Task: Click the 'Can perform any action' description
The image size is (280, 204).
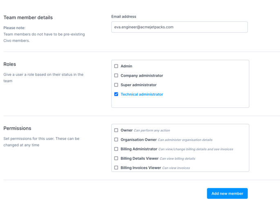Action: click(152, 131)
